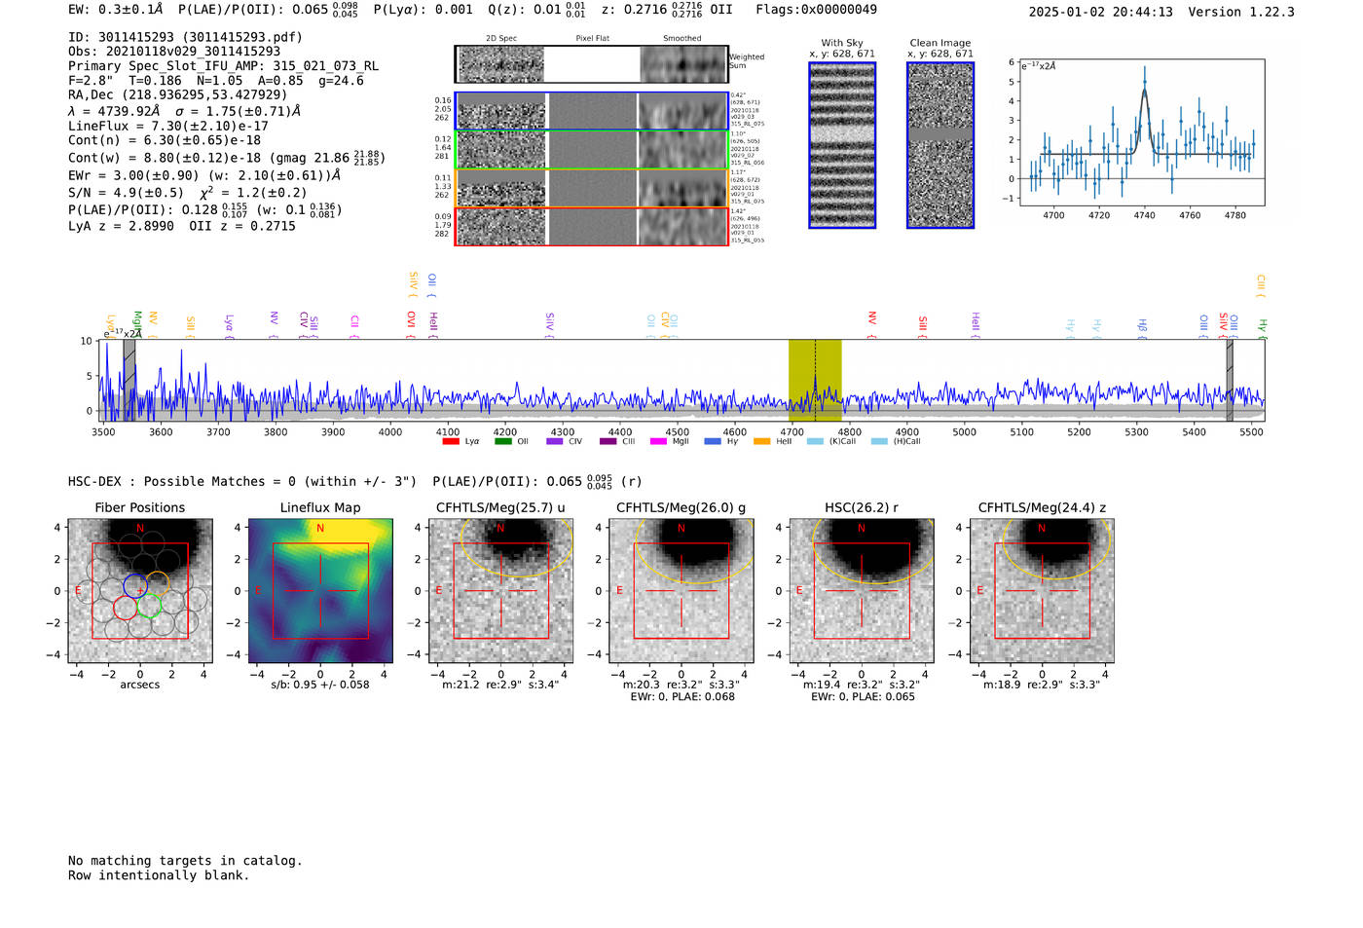Select the orange-bordered fiber spectrum row
Screen dimensions: 1363x928
point(591,188)
